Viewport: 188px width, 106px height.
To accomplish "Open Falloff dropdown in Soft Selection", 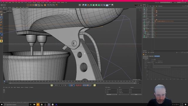I will pos(150,62).
